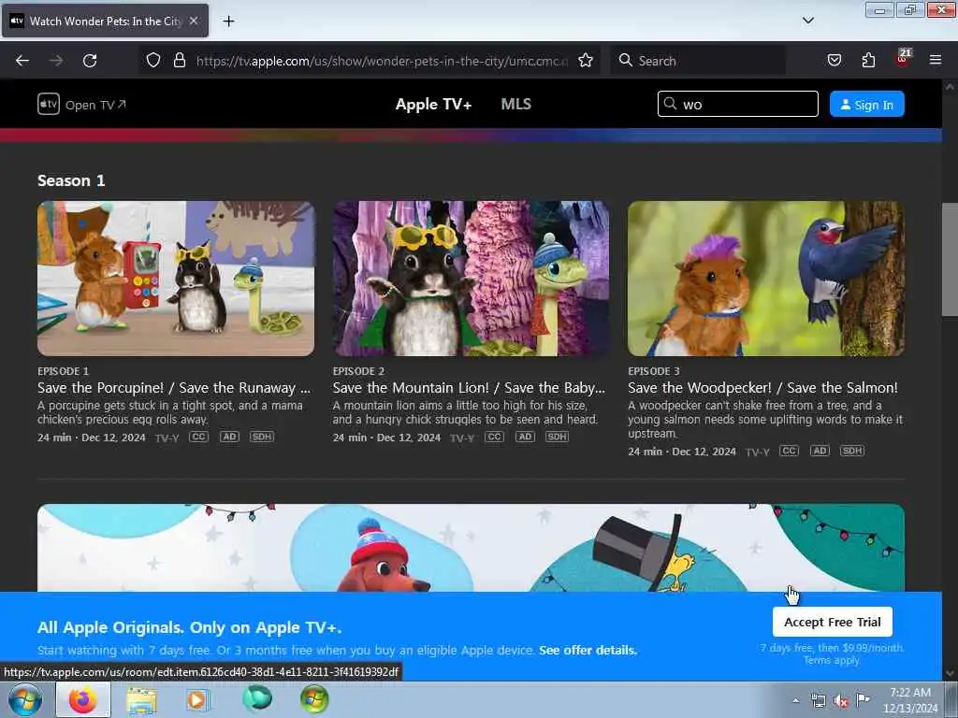Bookmark this page with the star icon
Viewport: 958px width, 718px height.
pos(586,60)
